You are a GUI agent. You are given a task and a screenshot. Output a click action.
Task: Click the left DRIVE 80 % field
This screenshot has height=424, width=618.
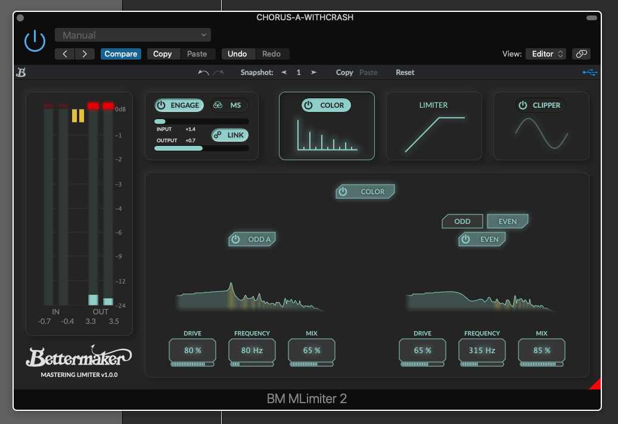coord(192,350)
